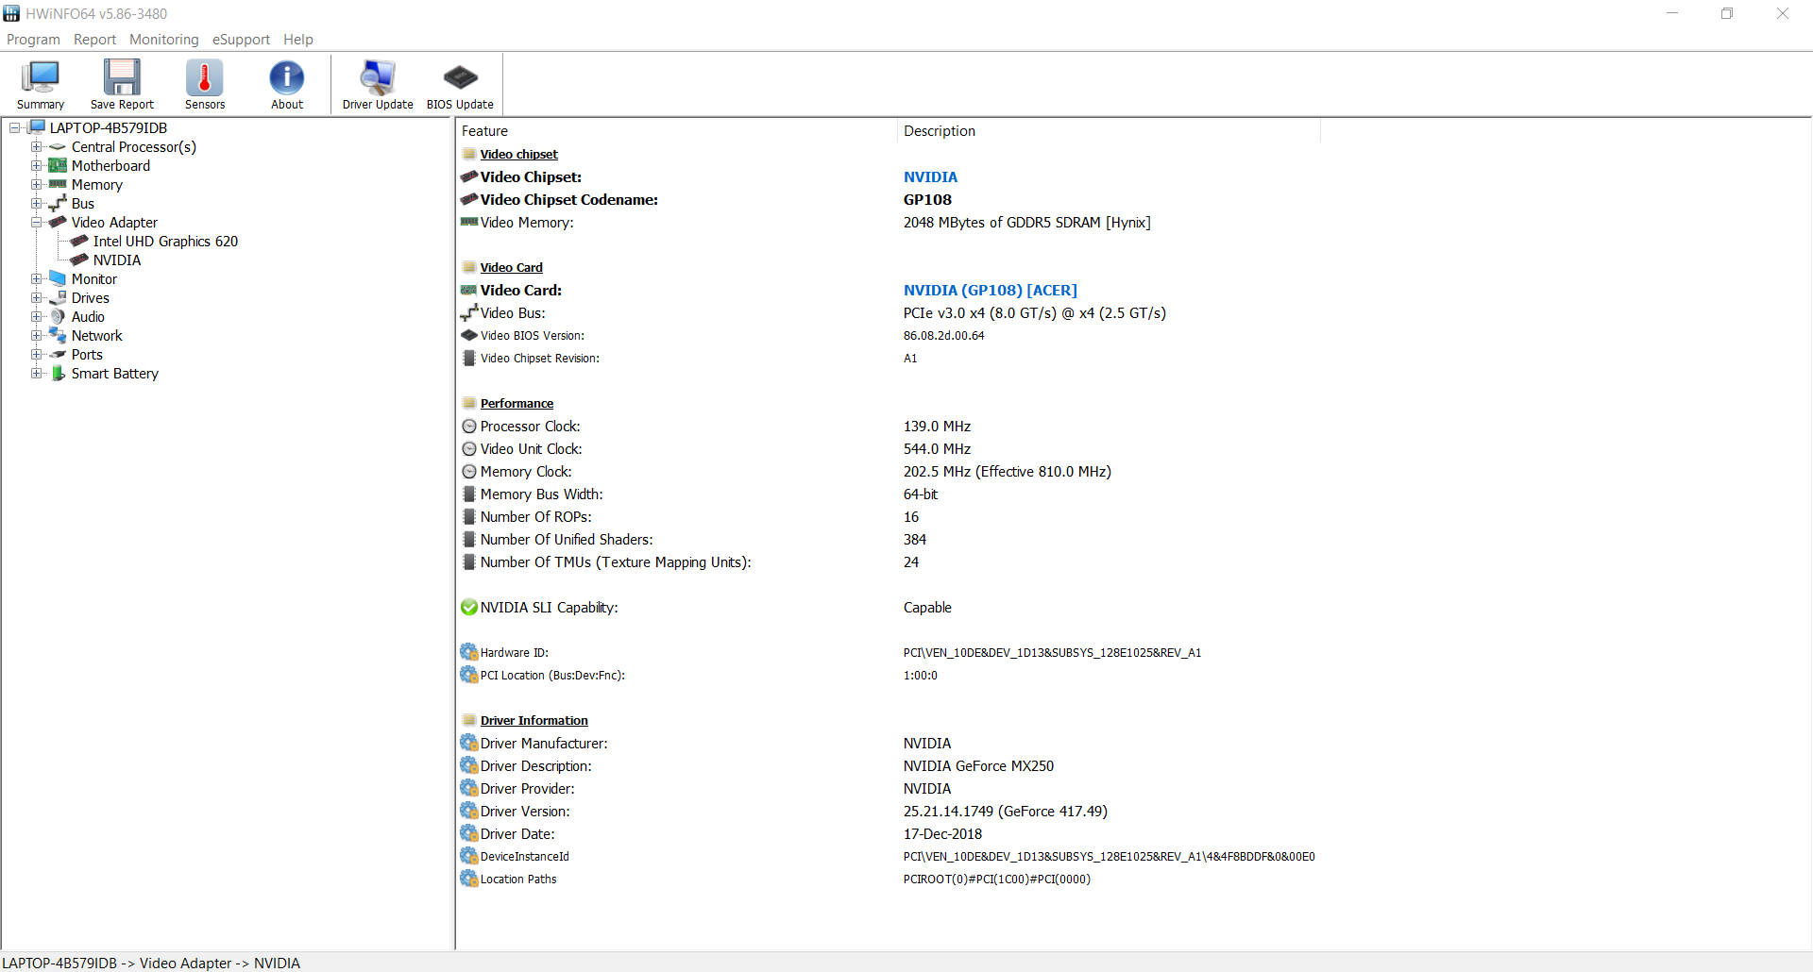1813x972 pixels.
Task: Click the NVIDIA (GP108) [ACER] link
Action: coord(990,291)
